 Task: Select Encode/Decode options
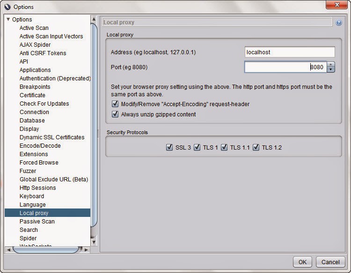point(40,146)
